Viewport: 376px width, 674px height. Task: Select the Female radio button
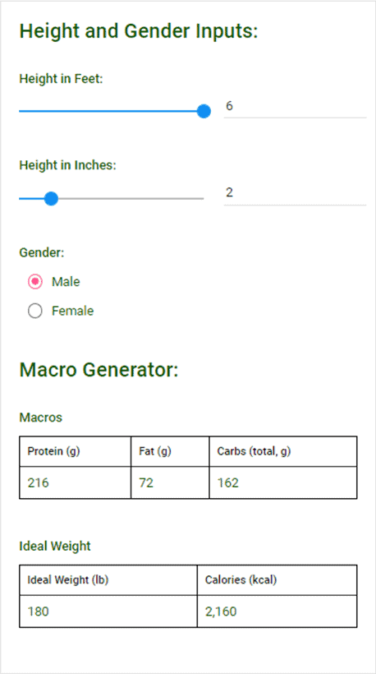tap(34, 311)
